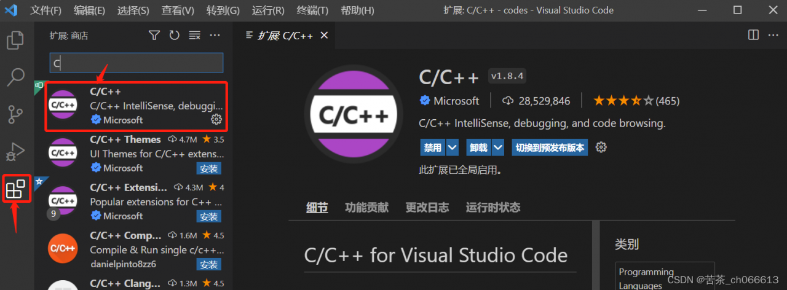Viewport: 787px width, 290px height.
Task: Switch to the 更改日志 tab
Action: point(427,208)
